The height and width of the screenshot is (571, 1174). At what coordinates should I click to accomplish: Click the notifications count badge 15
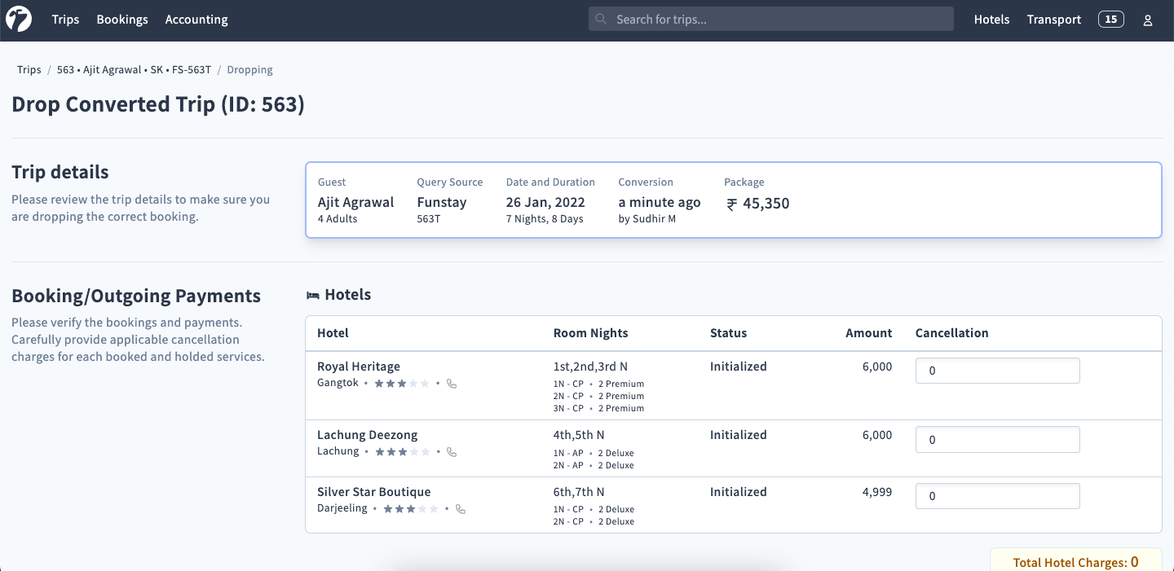point(1111,20)
